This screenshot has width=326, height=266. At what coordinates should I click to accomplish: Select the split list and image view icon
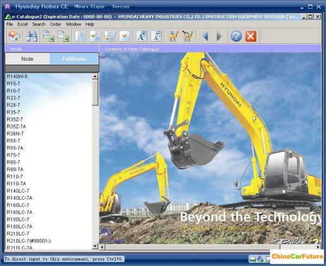tap(110, 36)
